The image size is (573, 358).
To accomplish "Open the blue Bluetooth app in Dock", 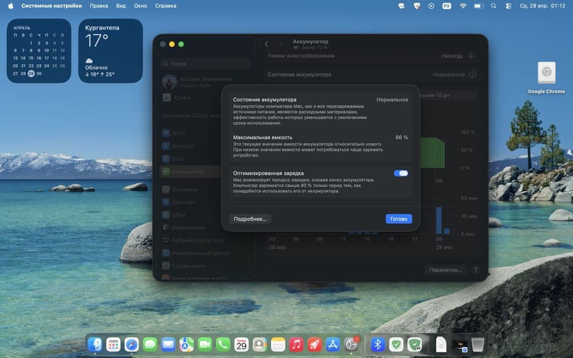I will (x=378, y=344).
